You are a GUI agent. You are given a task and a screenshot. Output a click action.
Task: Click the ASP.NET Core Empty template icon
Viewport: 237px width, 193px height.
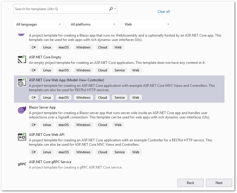click(22, 59)
